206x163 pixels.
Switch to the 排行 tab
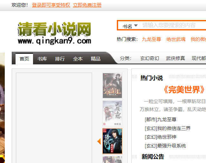pos(60,59)
